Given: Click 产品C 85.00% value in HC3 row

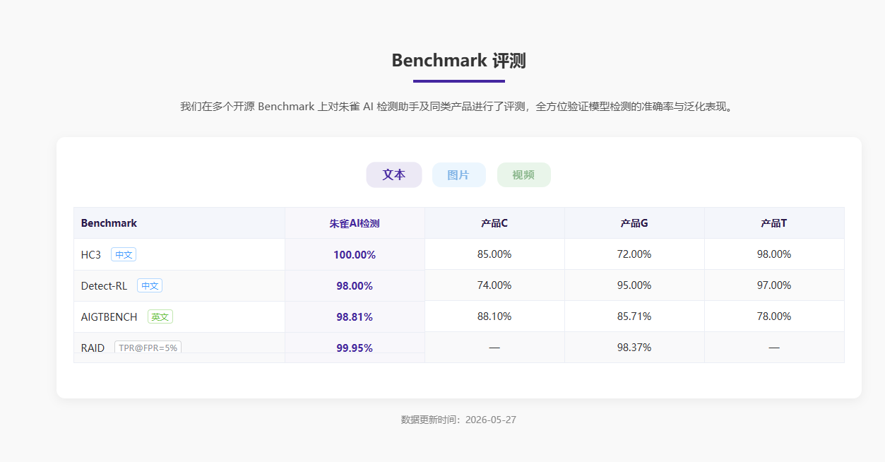Looking at the screenshot, I should [494, 254].
